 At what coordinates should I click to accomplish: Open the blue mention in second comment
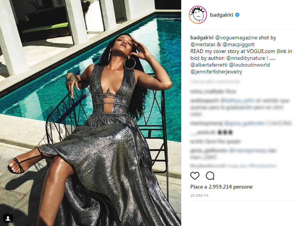click(237, 100)
